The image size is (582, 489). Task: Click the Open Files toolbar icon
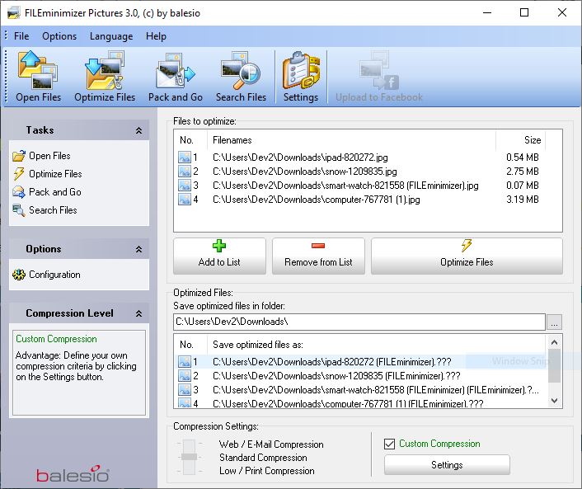coord(38,70)
